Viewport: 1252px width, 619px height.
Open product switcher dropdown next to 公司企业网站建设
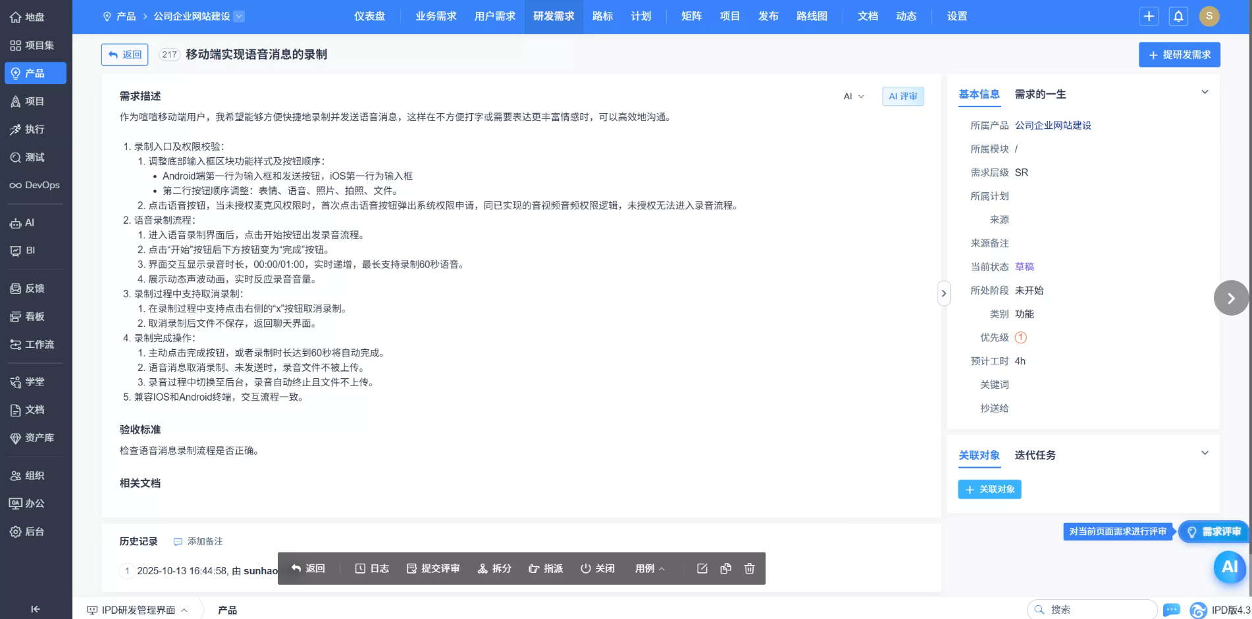click(x=239, y=16)
